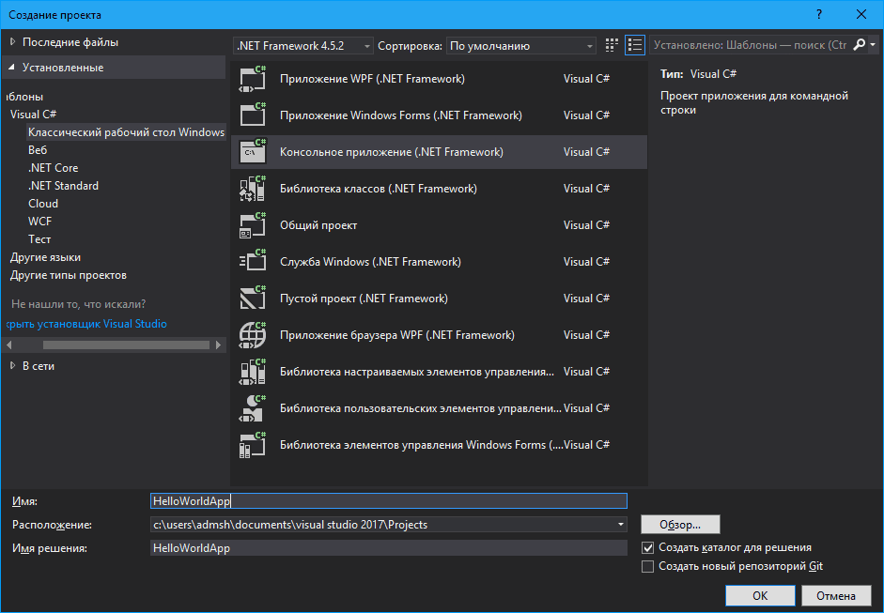Viewport: 884px width, 613px height.
Task: Pick the shared project (Общий проект) icon
Action: click(252, 225)
